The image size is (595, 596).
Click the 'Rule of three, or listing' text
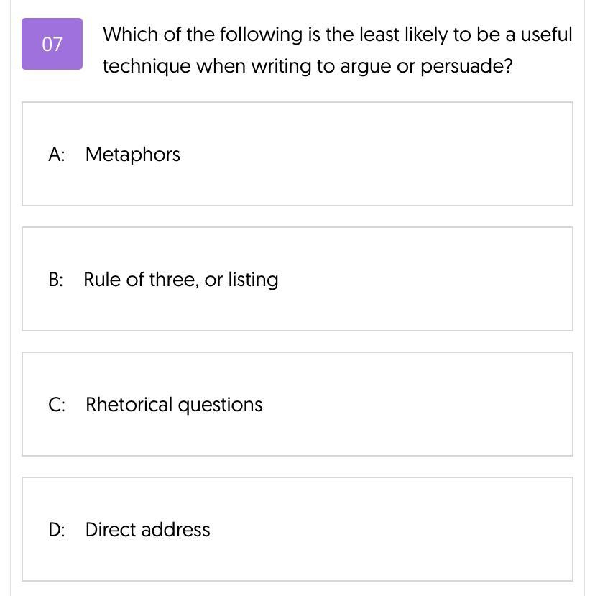click(181, 280)
